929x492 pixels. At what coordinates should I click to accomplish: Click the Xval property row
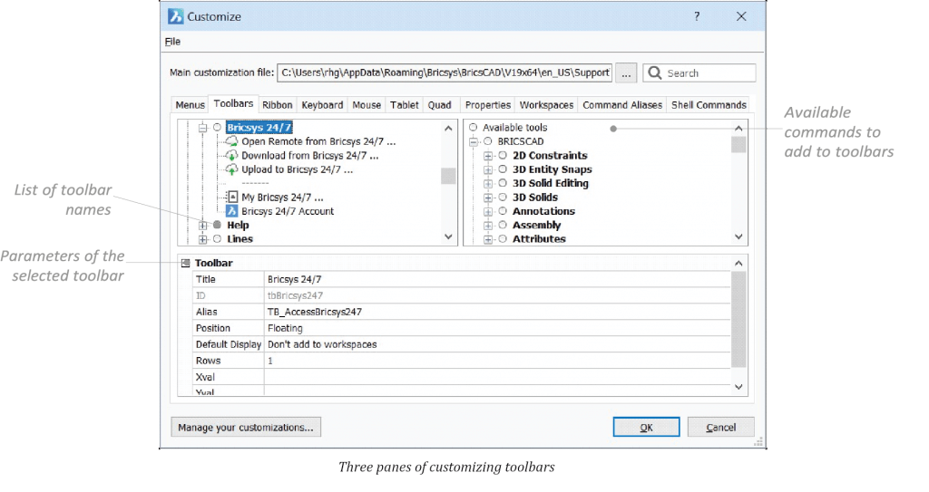[x=462, y=377]
